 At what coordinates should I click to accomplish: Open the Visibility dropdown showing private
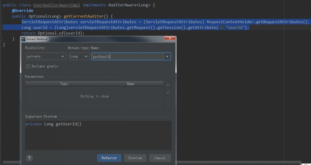(x=46, y=56)
